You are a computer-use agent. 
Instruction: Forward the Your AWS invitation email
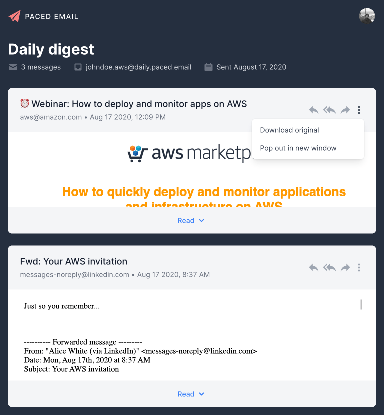pyautogui.click(x=345, y=267)
